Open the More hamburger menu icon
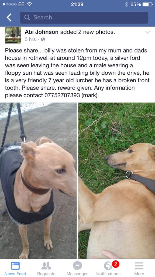 point(139,266)
